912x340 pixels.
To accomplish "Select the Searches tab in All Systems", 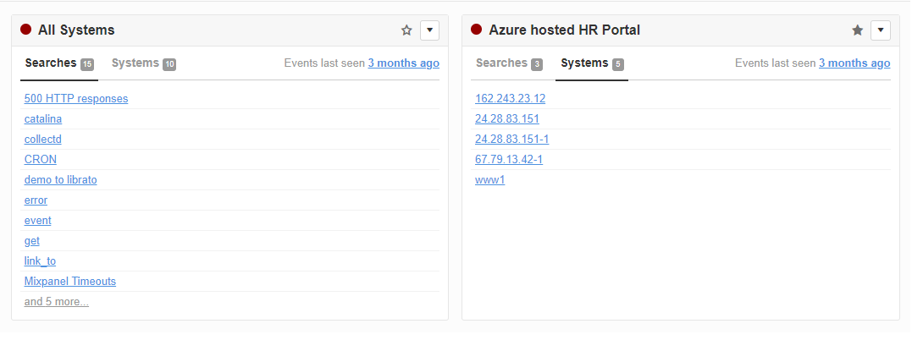I will click(59, 63).
